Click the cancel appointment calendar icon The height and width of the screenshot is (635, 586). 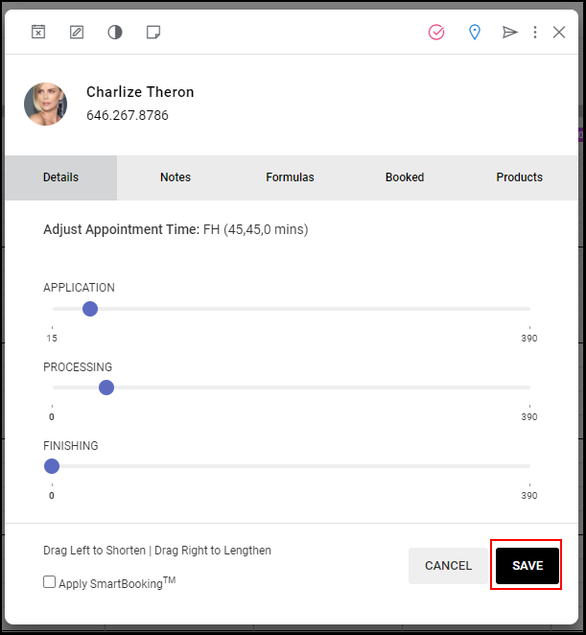[38, 32]
